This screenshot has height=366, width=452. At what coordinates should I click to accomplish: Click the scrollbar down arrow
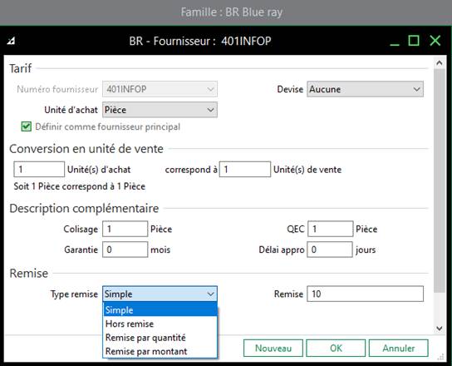[x=440, y=329]
